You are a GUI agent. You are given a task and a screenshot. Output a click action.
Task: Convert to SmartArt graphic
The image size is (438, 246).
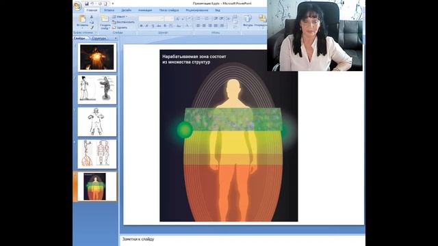click(235, 27)
